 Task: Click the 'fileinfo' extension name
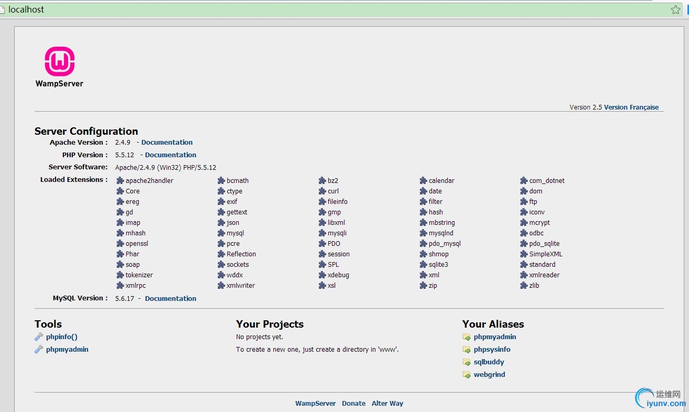coord(338,202)
